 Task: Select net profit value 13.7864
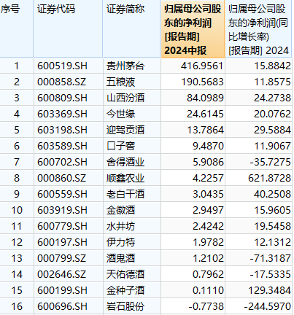click(x=205, y=130)
